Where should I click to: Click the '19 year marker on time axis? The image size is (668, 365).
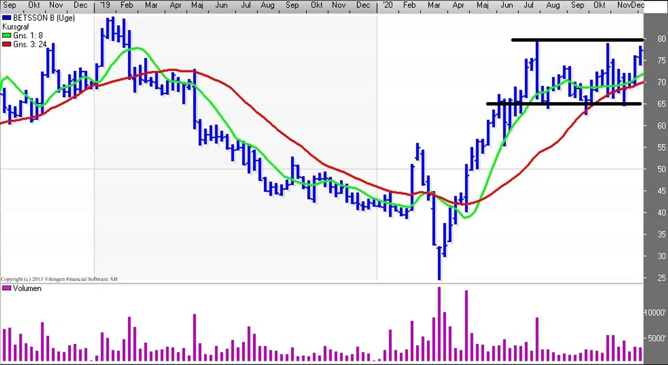coord(105,5)
